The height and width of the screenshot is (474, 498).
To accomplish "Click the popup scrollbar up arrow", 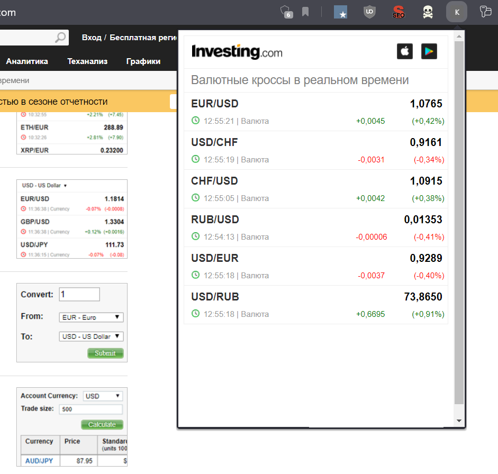I will (x=459, y=37).
